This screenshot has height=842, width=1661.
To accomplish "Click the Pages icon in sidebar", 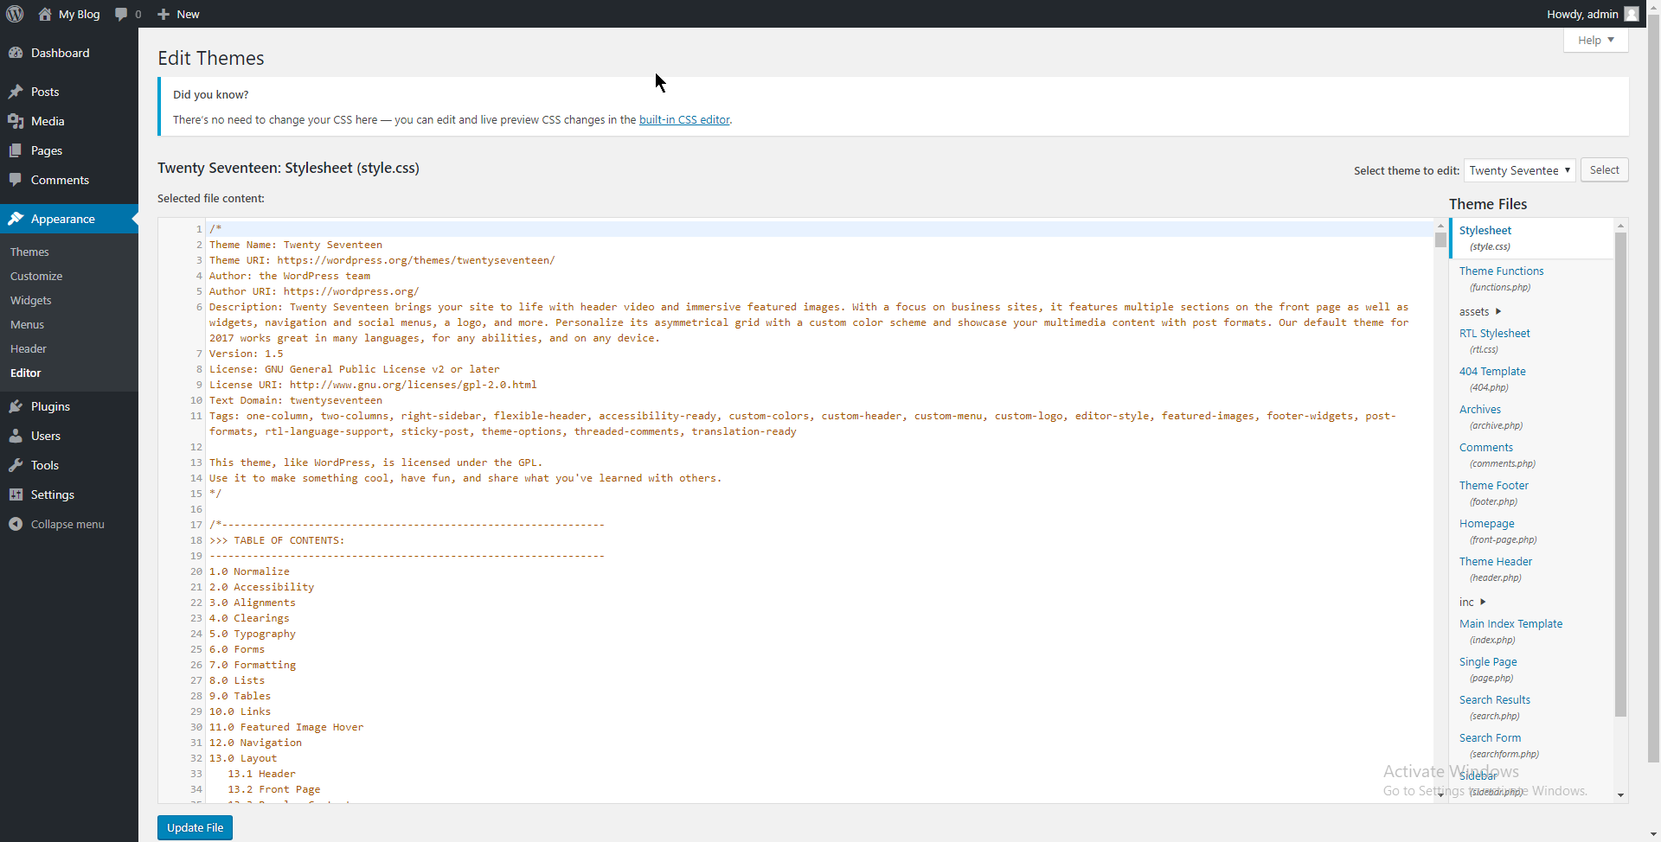I will click(16, 150).
